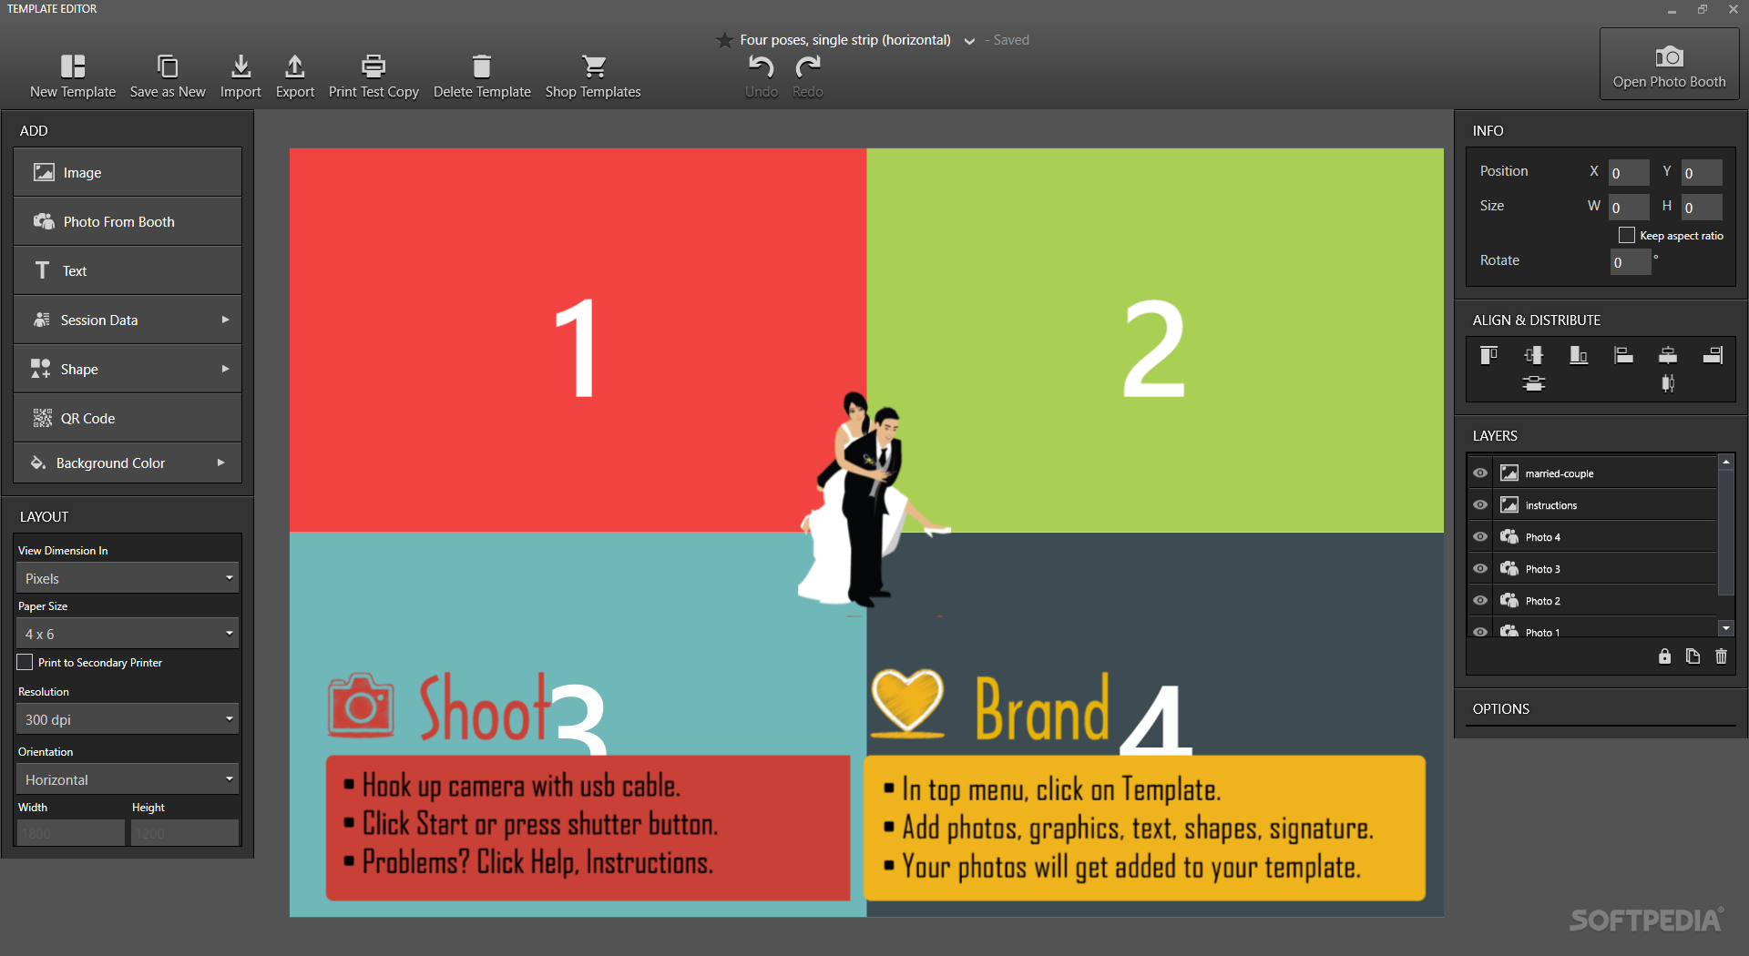The height and width of the screenshot is (956, 1749).
Task: Toggle visibility of Photo 2 layer
Action: point(1480,601)
